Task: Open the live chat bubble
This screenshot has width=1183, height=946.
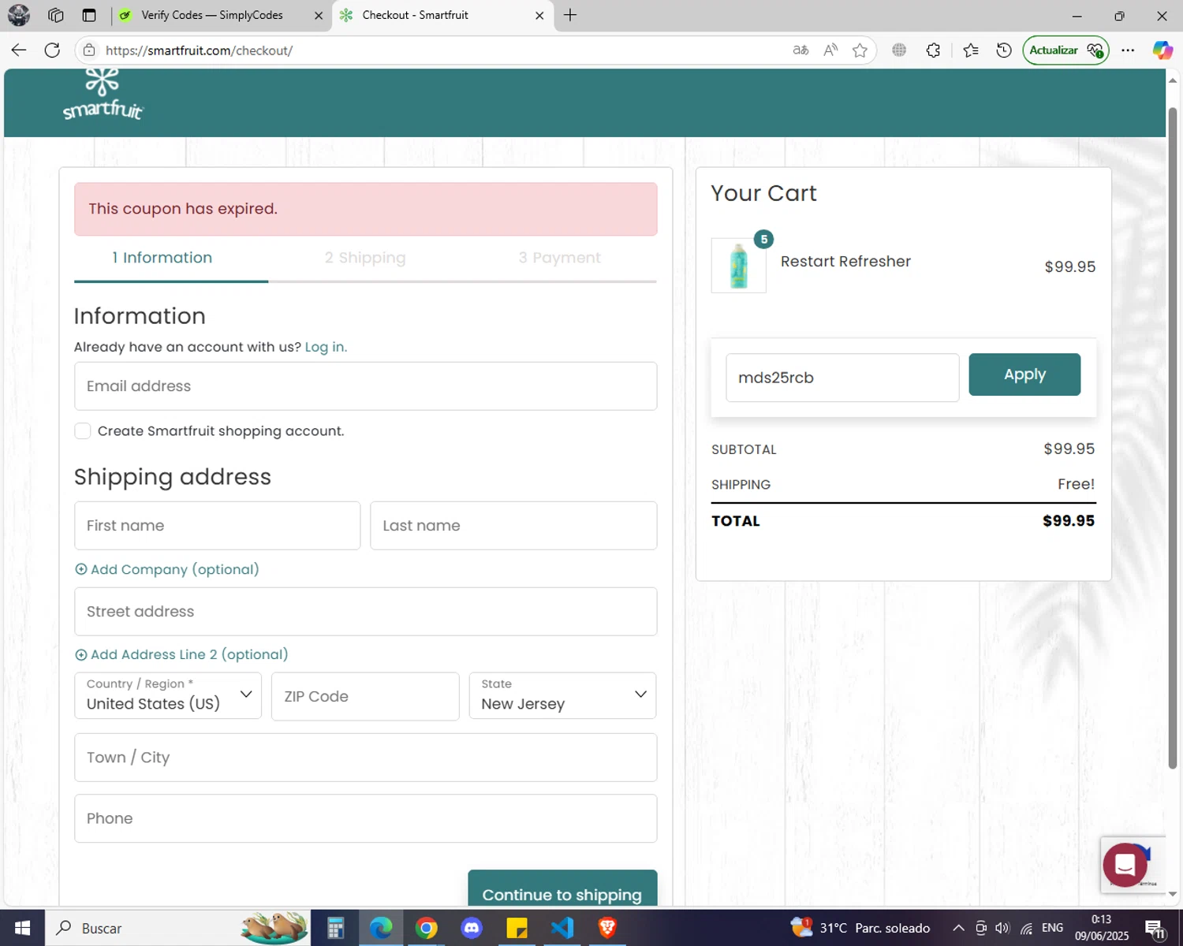Action: pos(1125,865)
